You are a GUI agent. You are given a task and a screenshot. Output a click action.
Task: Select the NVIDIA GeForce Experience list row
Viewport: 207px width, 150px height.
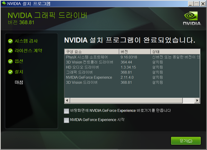[x=132, y=77]
